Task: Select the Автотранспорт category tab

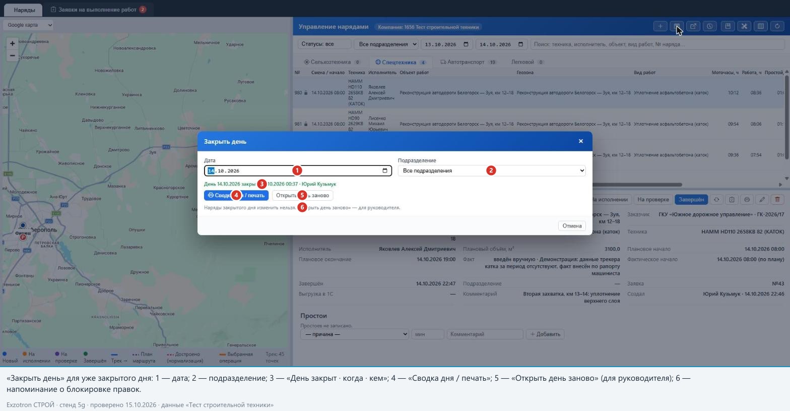Action: coord(469,62)
